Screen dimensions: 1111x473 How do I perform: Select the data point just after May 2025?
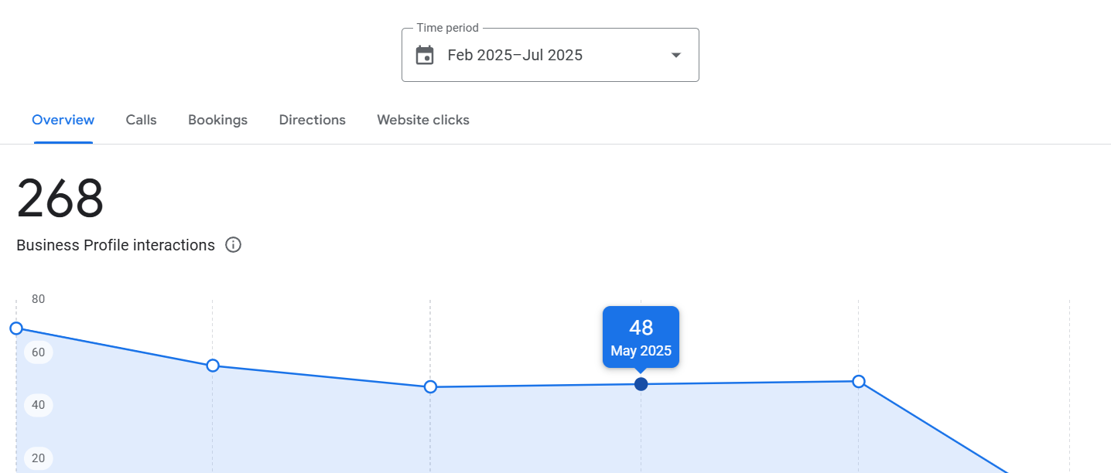(859, 381)
